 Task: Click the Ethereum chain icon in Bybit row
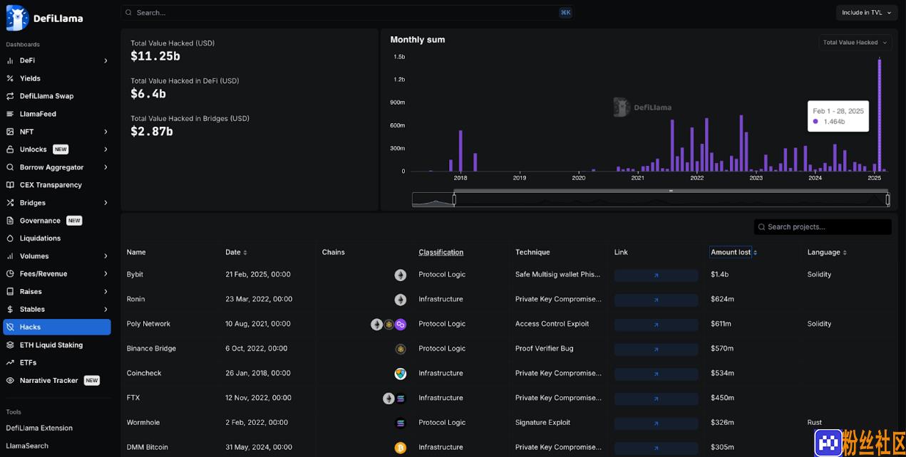(401, 275)
